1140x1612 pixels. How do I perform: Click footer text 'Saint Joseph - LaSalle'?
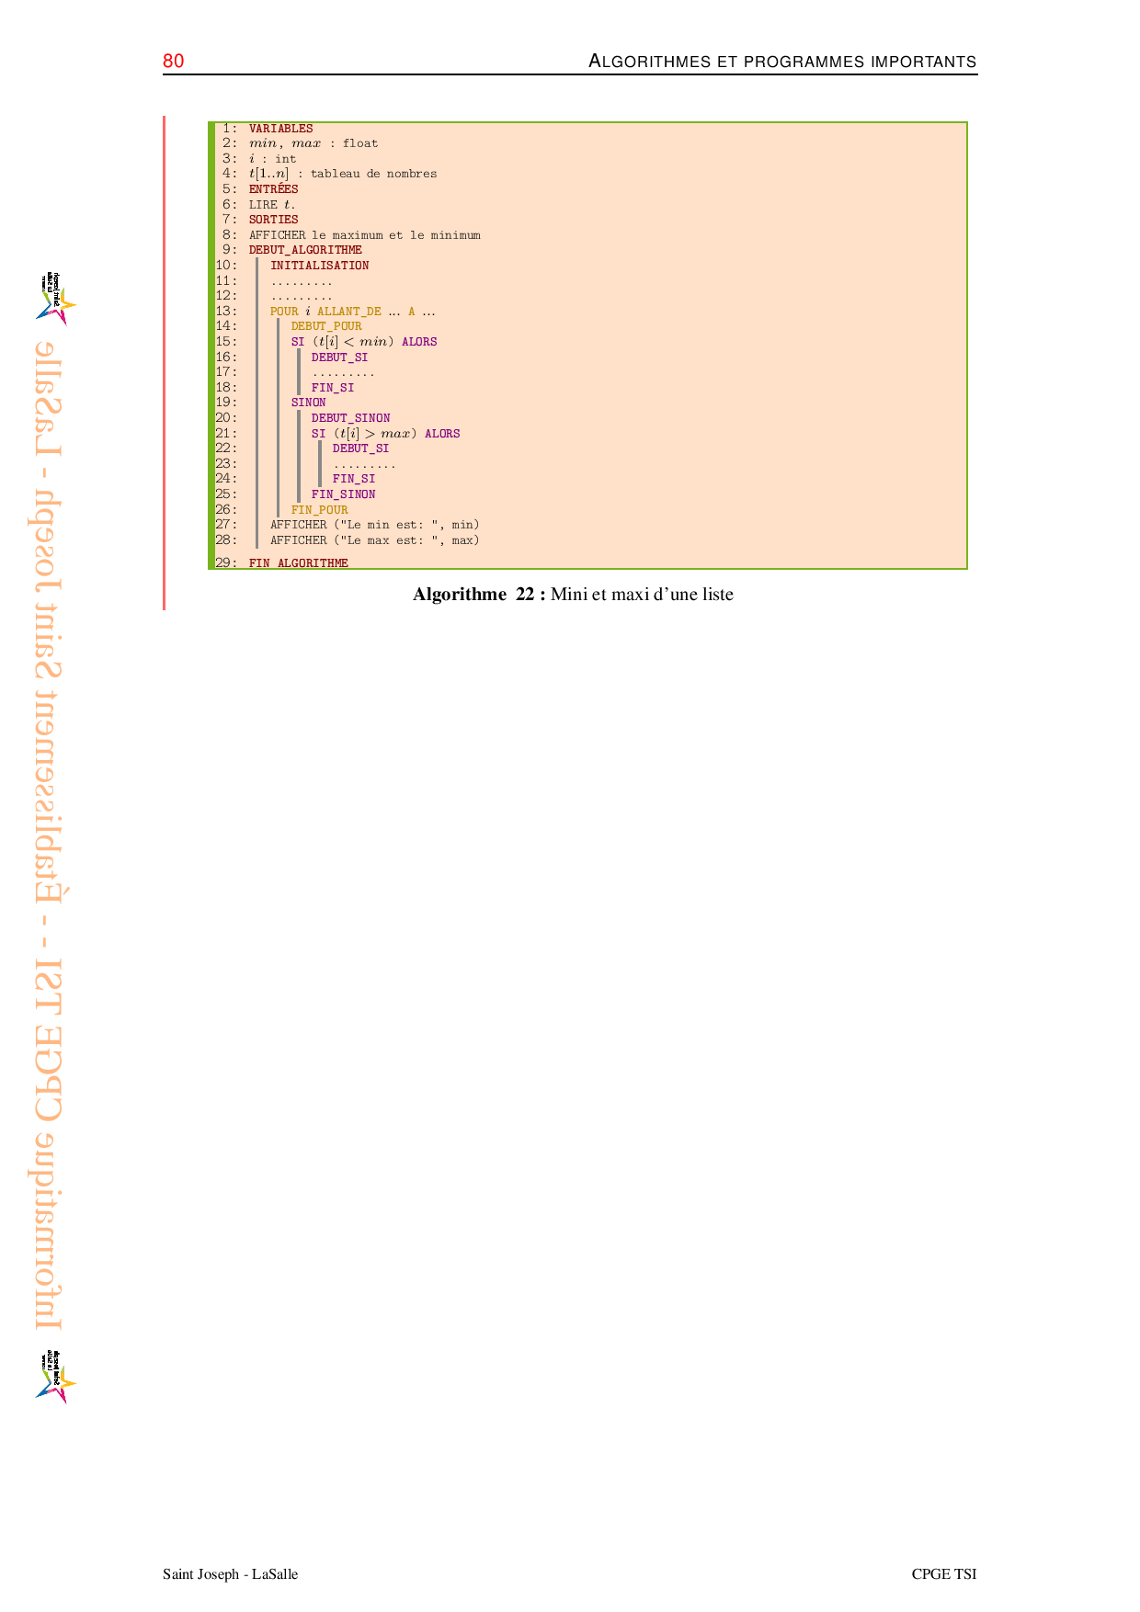pyautogui.click(x=230, y=1574)
